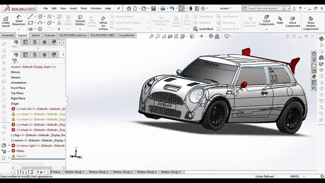Image resolution: width=325 pixels, height=183 pixels.
Task: Open Motion Study 1 tab
Action: click(x=75, y=172)
